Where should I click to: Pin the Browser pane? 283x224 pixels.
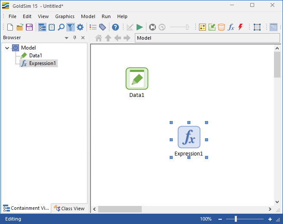tap(75, 37)
